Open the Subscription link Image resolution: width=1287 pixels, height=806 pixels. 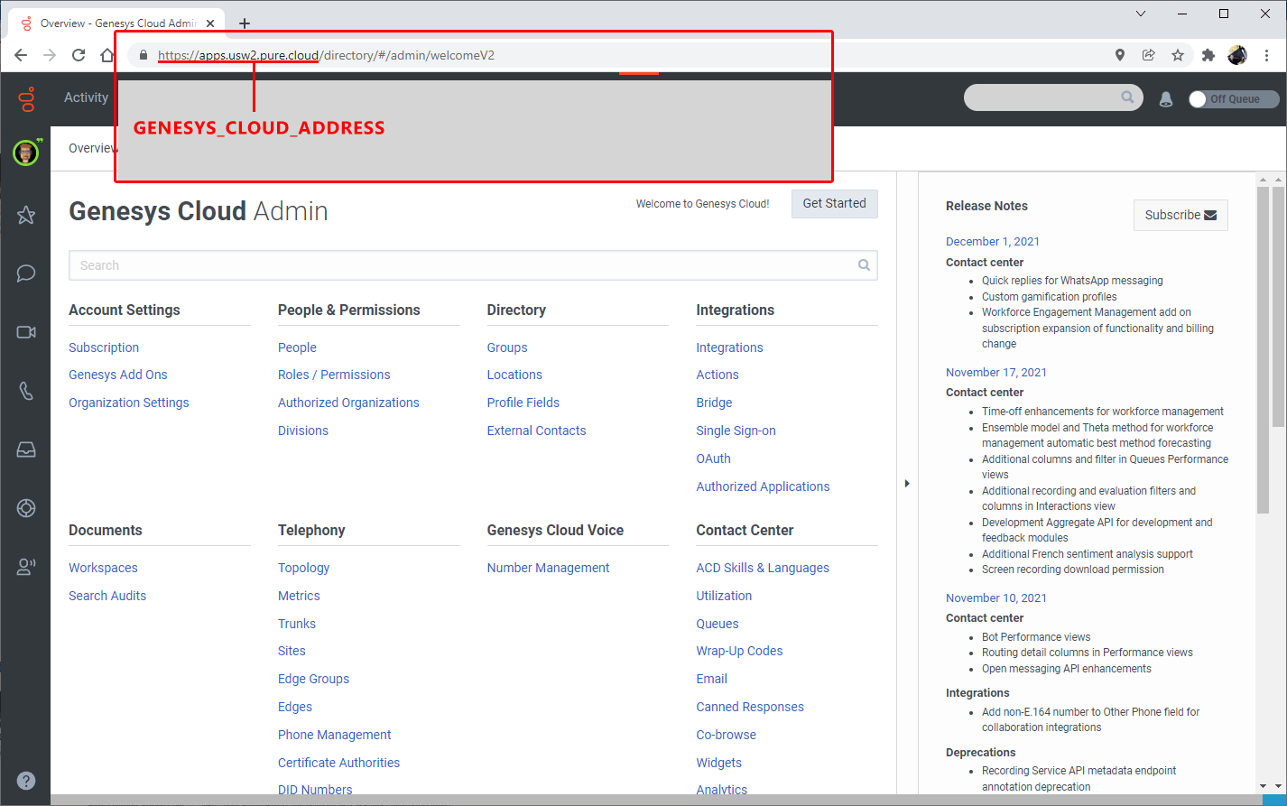point(104,347)
